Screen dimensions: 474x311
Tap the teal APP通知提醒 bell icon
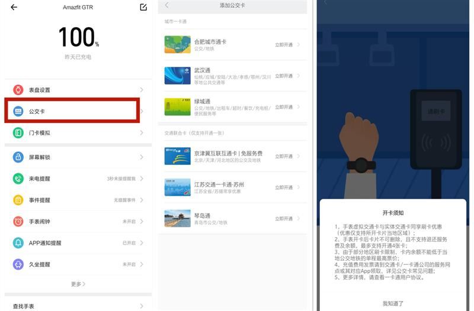point(18,243)
